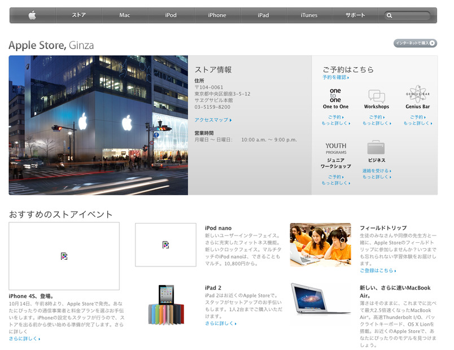Viewport: 454px width, 350px height.
Task: Open the iTunes navigation tab
Action: click(309, 15)
